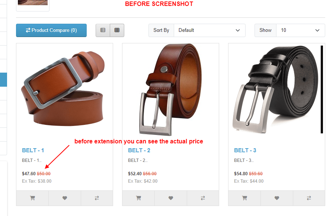Switch to grid view
The image size is (336, 216).
117,30
